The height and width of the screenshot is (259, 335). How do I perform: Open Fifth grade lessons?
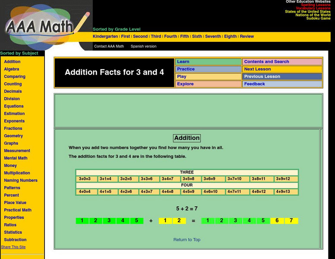tap(185, 36)
